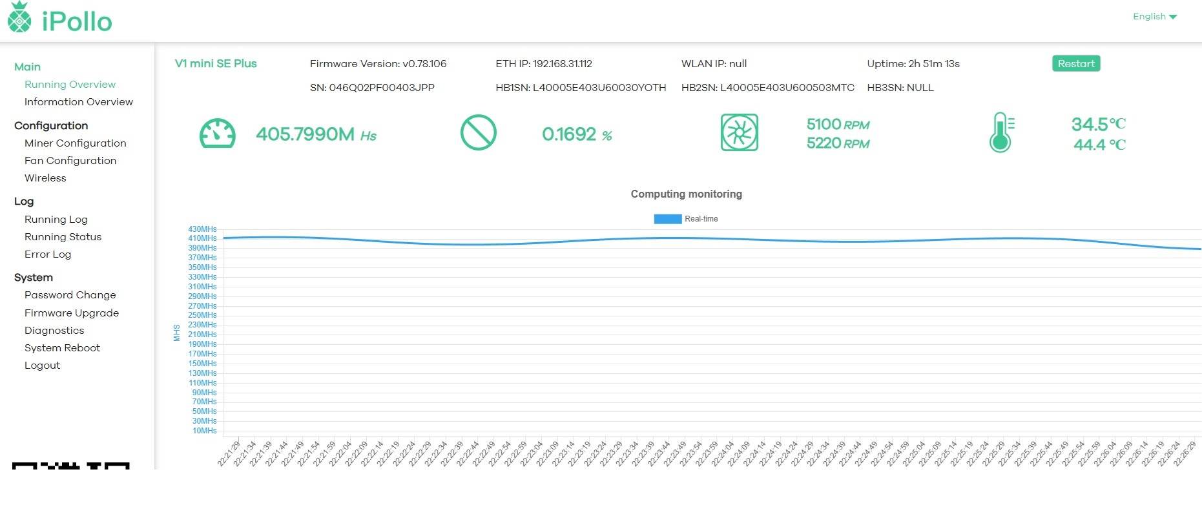1202x516 pixels.
Task: Open the Wireless settings page
Action: [x=45, y=178]
